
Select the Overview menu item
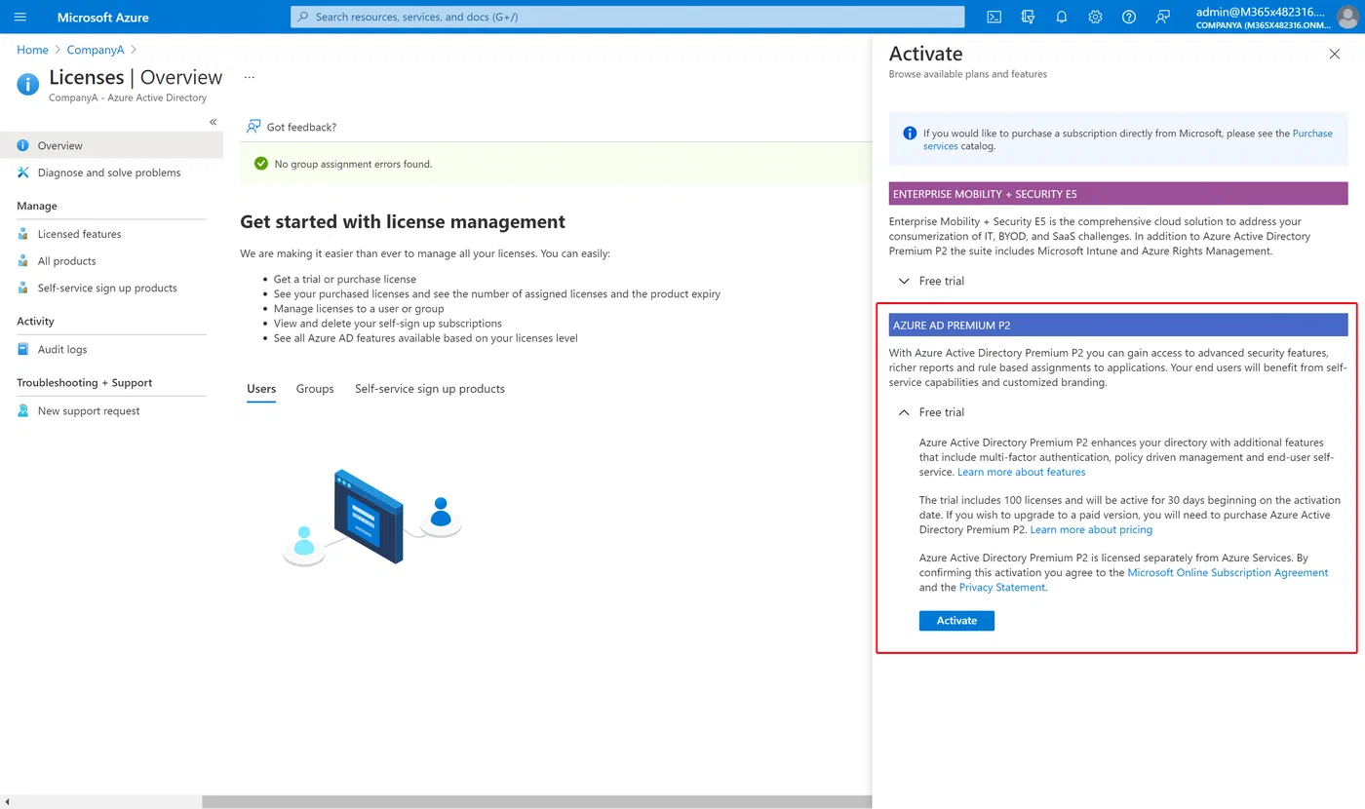tap(111, 145)
